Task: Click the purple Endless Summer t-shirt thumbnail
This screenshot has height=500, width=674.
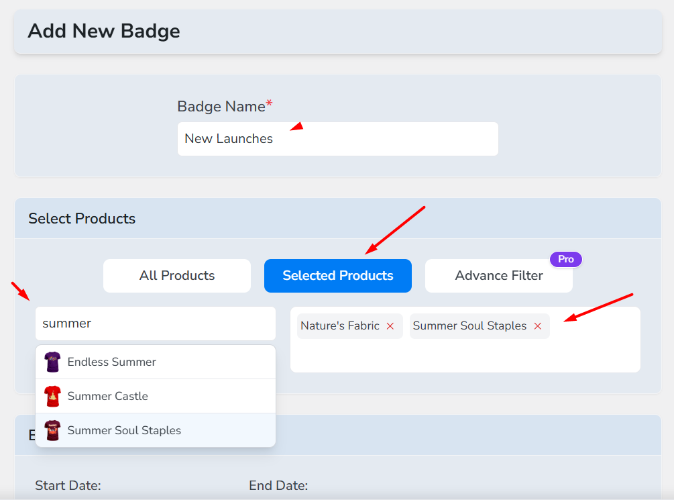Action: (x=52, y=362)
